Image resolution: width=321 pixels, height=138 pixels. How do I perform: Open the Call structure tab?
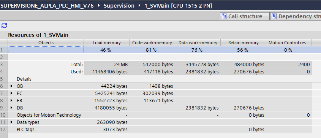coord(245,16)
